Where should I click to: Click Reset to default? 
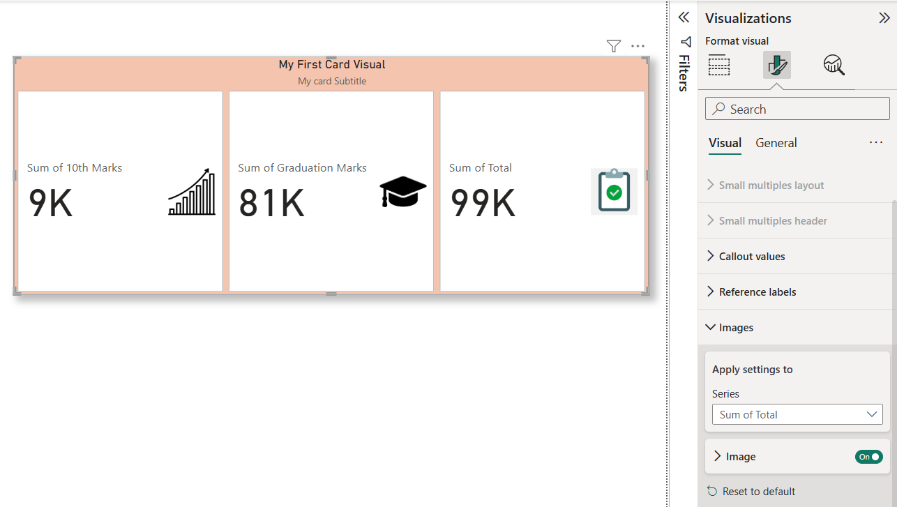tap(758, 491)
